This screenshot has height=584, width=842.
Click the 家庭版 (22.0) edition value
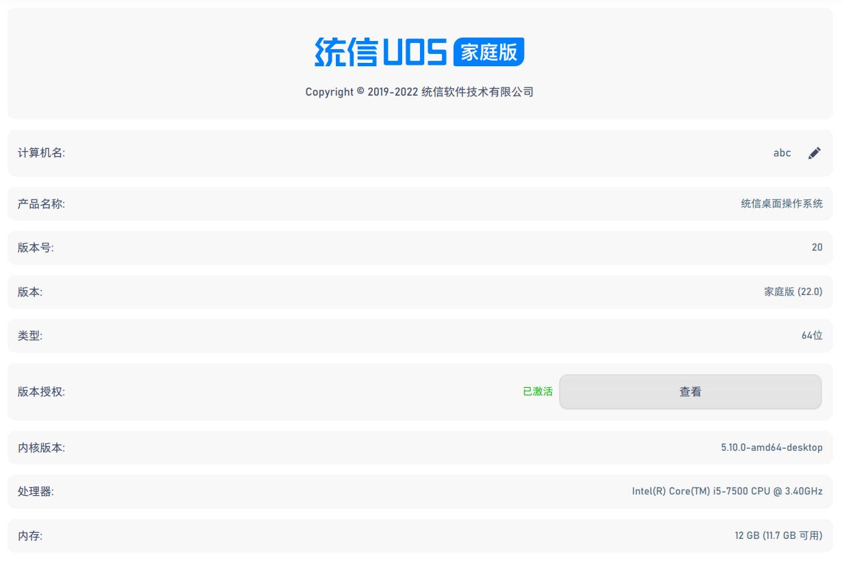(x=793, y=292)
